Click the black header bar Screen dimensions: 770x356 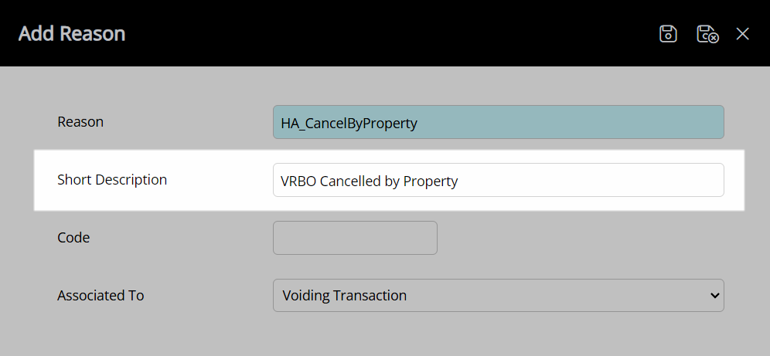[x=385, y=33]
